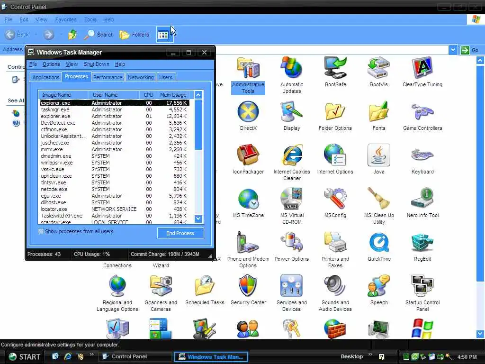Switch to the Performance tab
This screenshot has width=485, height=364.
tap(108, 77)
